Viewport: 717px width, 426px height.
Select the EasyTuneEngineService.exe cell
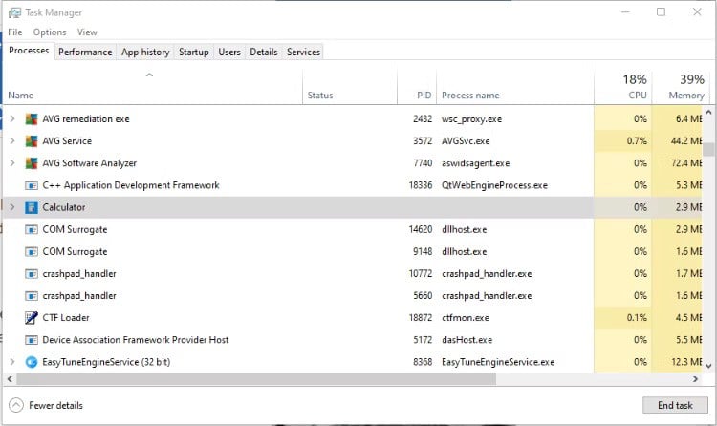click(x=498, y=362)
